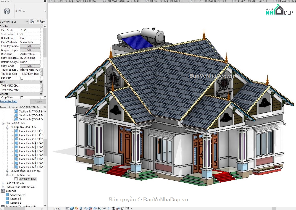Open Temporary Hide/Isolate glasses icon
This screenshot has height=210, width=296.
[104, 208]
